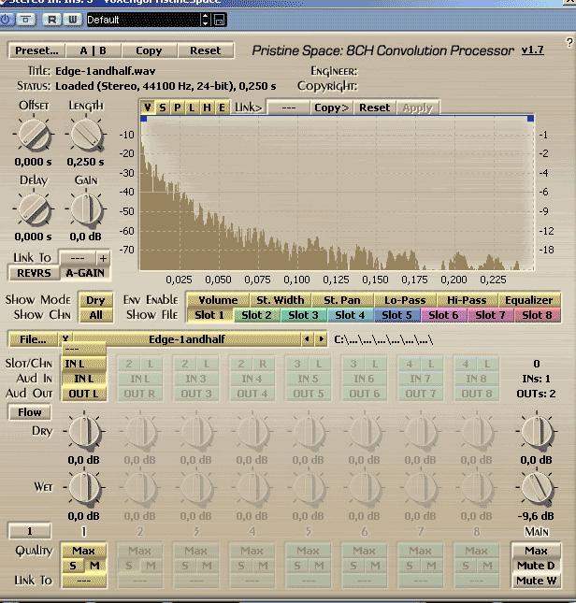This screenshot has height=603, width=576.
Task: Enable the Hi-Pass envelope
Action: [x=467, y=300]
